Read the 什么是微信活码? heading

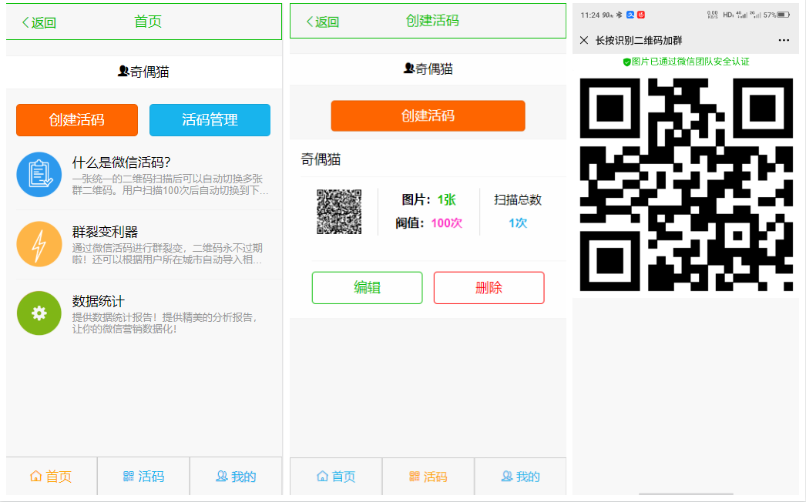(121, 163)
